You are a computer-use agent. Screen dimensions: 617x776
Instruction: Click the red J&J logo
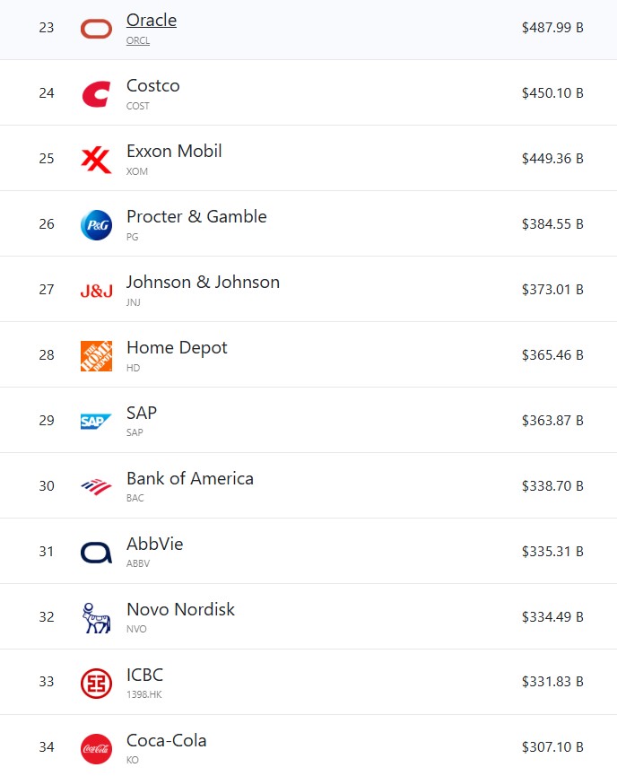96,291
